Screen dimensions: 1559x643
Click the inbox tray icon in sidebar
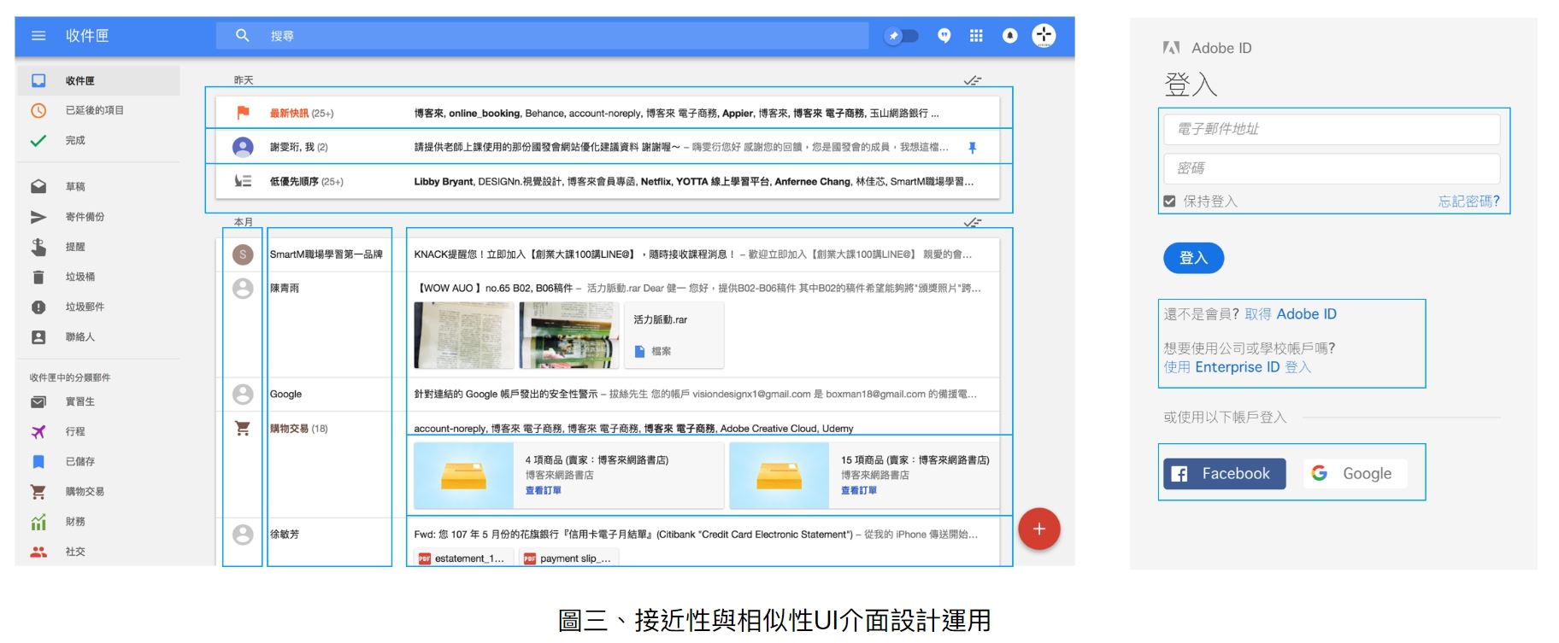(38, 80)
